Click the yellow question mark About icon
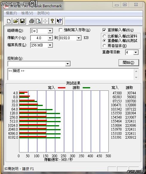146x174 pixels. (52, 21)
